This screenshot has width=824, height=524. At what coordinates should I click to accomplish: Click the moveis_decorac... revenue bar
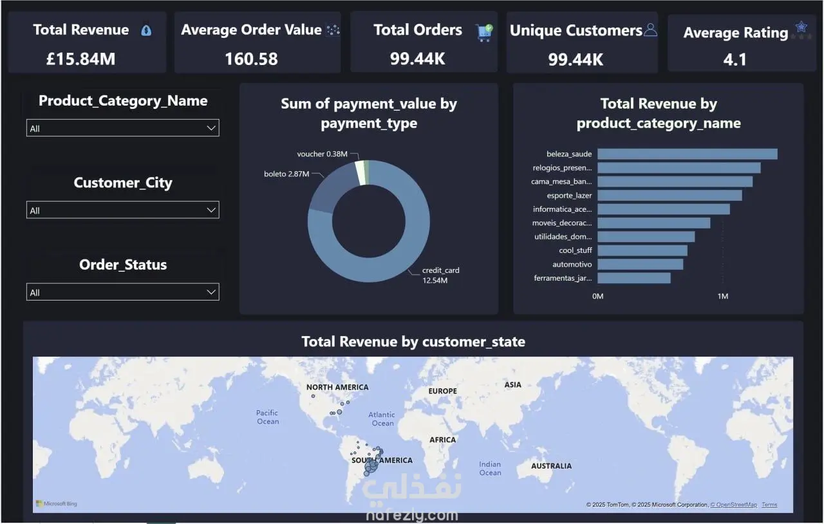(654, 223)
